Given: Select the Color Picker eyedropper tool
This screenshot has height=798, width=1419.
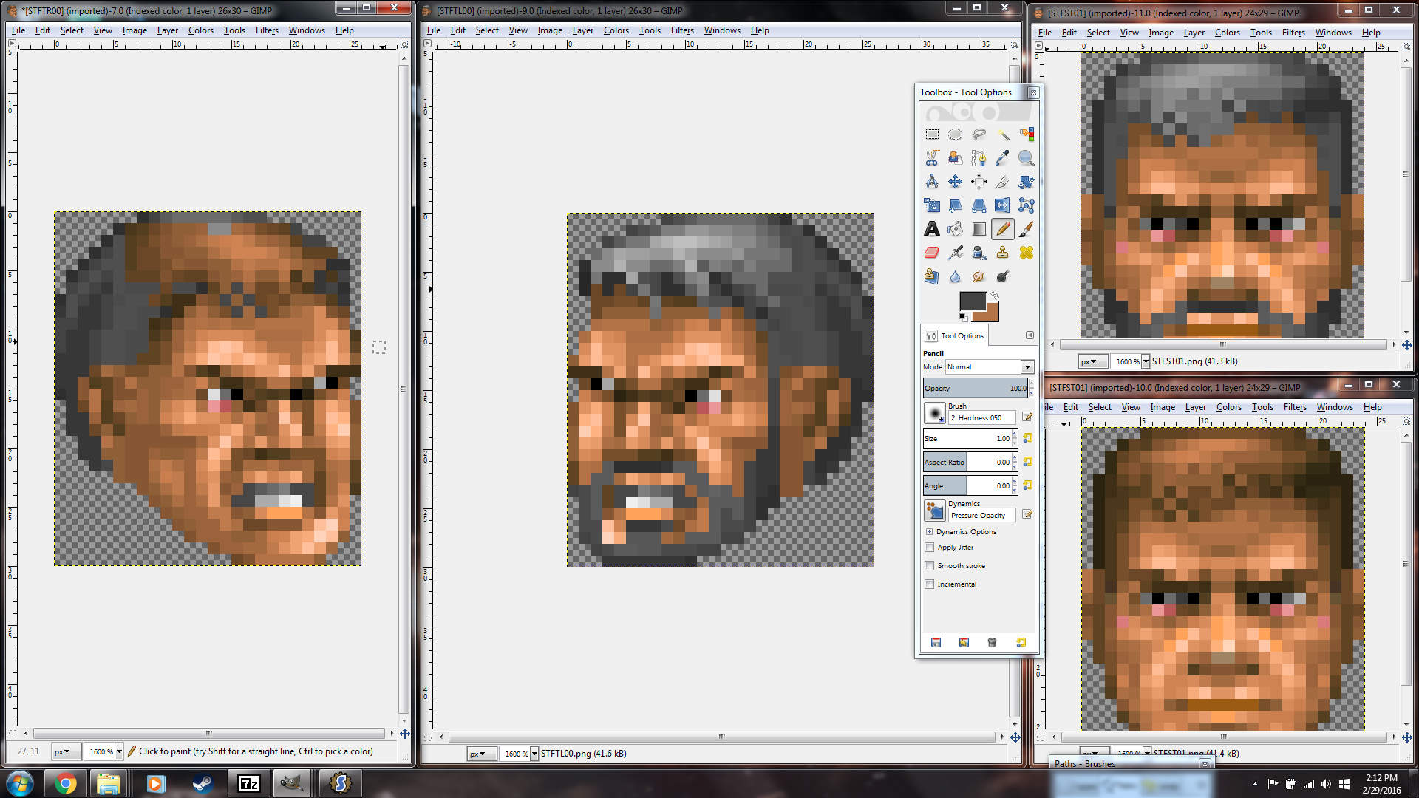Looking at the screenshot, I should coord(1002,158).
